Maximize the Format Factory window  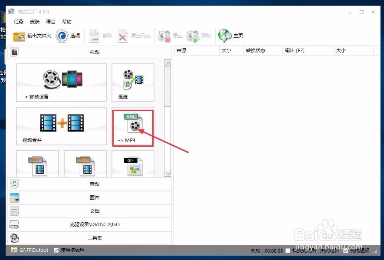point(361,12)
